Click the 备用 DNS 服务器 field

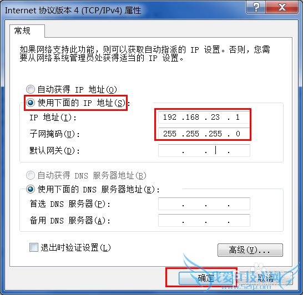[x=204, y=220]
